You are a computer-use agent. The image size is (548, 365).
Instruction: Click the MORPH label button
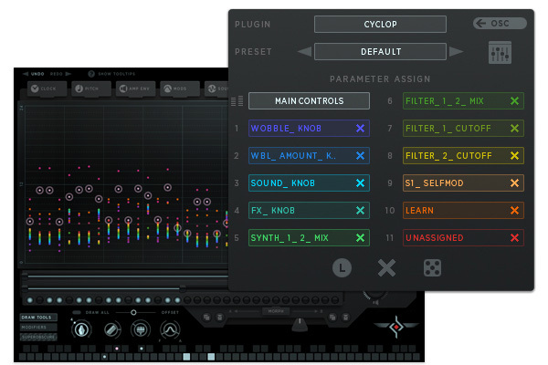click(x=276, y=311)
